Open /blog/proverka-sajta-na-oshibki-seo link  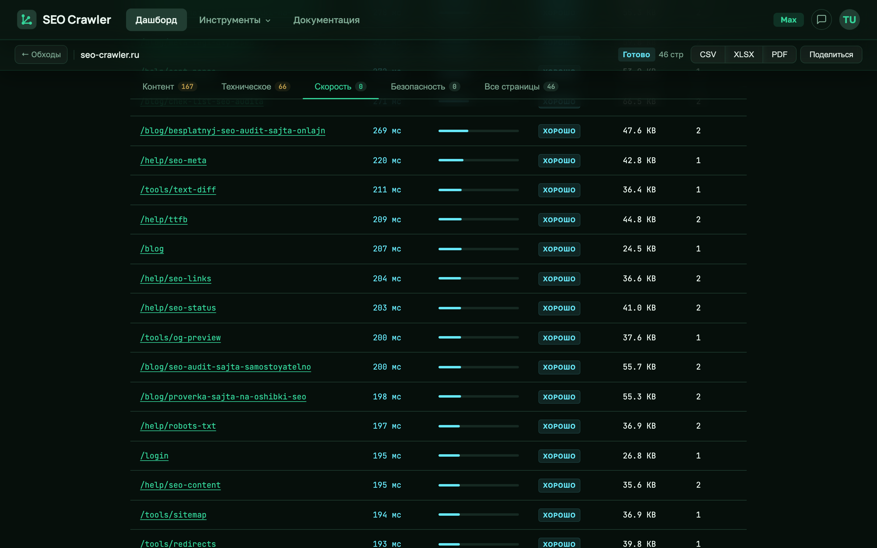[x=223, y=397]
